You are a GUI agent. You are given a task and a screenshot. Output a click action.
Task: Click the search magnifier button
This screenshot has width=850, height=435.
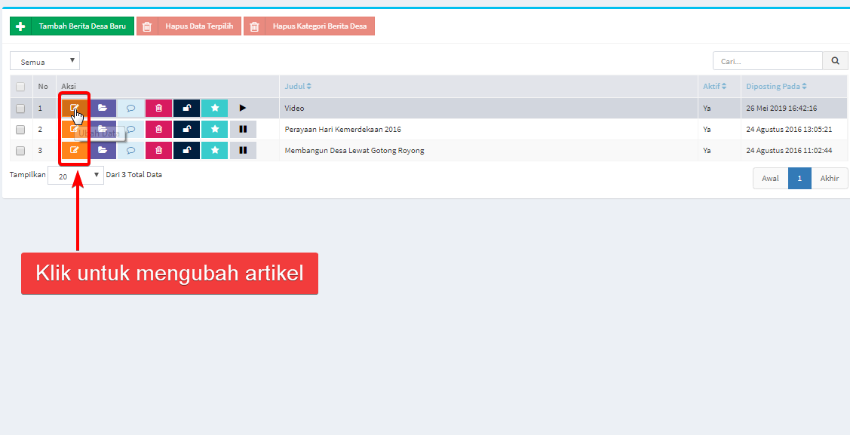pyautogui.click(x=836, y=60)
